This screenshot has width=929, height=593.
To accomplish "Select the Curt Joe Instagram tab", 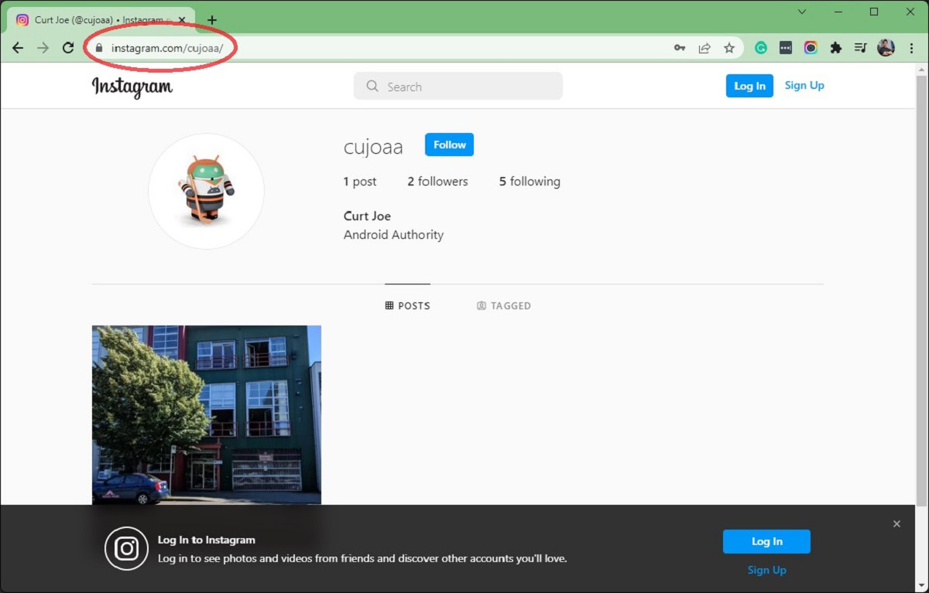I will click(x=99, y=20).
